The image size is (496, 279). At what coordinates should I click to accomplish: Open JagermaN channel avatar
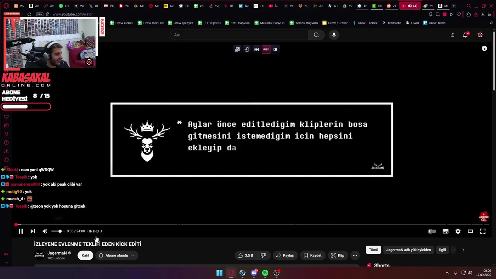point(39,255)
